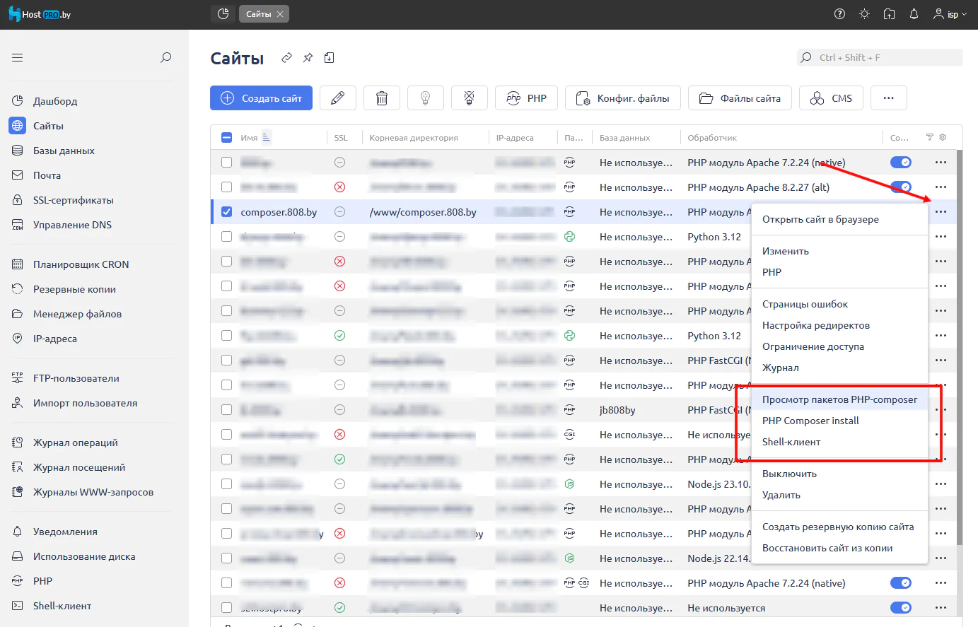Image resolution: width=978 pixels, height=627 pixels.
Task: Open SSL-сертификаты in sidebar
Action: pos(73,200)
